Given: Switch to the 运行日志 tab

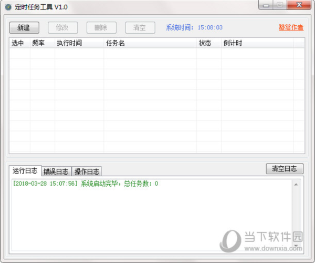Looking at the screenshot, I should [x=25, y=170].
